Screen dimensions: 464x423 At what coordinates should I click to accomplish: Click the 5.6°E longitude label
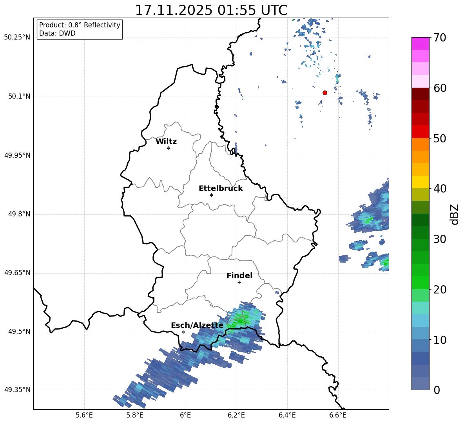84,415
